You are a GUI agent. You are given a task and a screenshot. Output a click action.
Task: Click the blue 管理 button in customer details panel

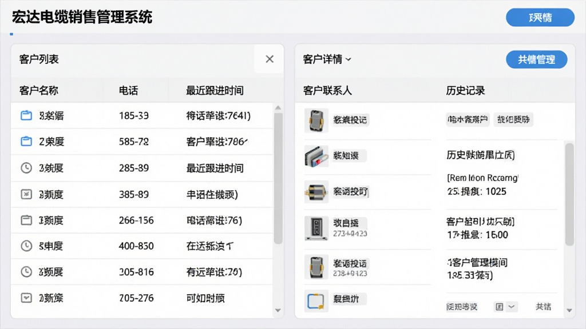pos(536,59)
